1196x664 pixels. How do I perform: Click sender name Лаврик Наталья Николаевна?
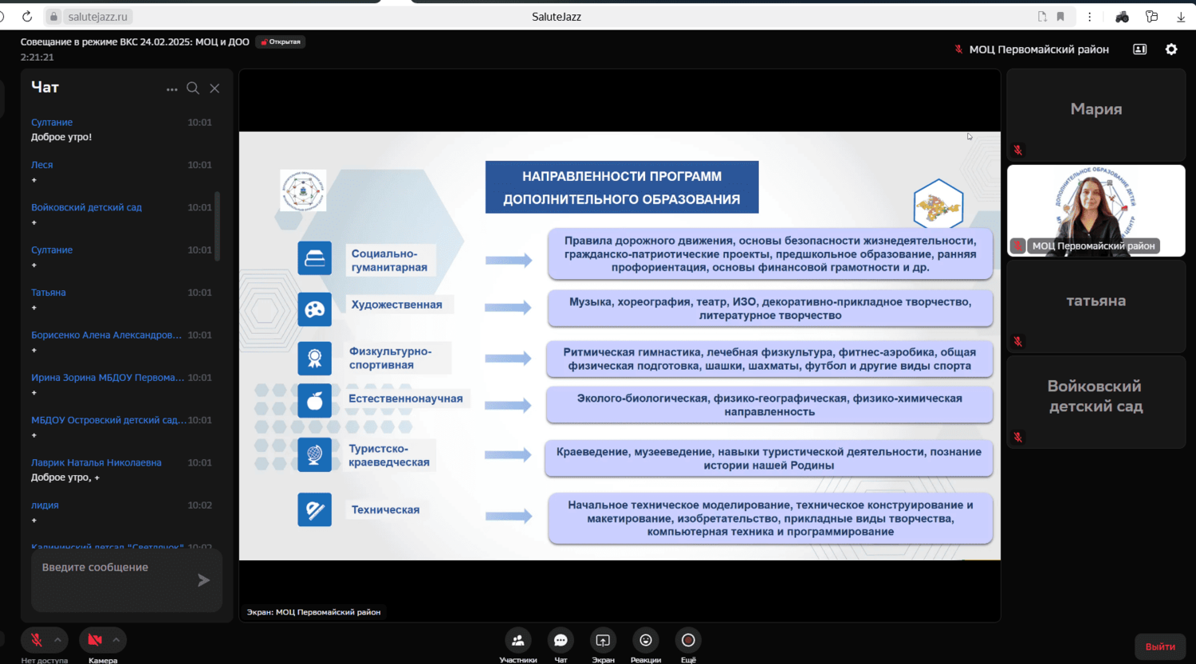pos(96,462)
